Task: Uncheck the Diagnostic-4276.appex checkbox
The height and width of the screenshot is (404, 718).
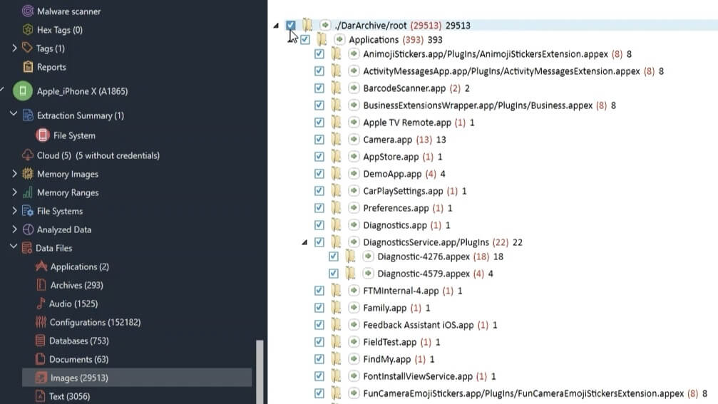Action: tap(334, 257)
